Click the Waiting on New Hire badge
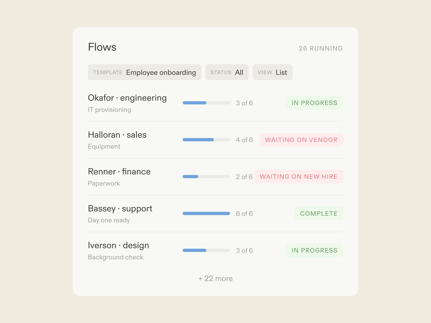The width and height of the screenshot is (431, 323). (x=299, y=177)
